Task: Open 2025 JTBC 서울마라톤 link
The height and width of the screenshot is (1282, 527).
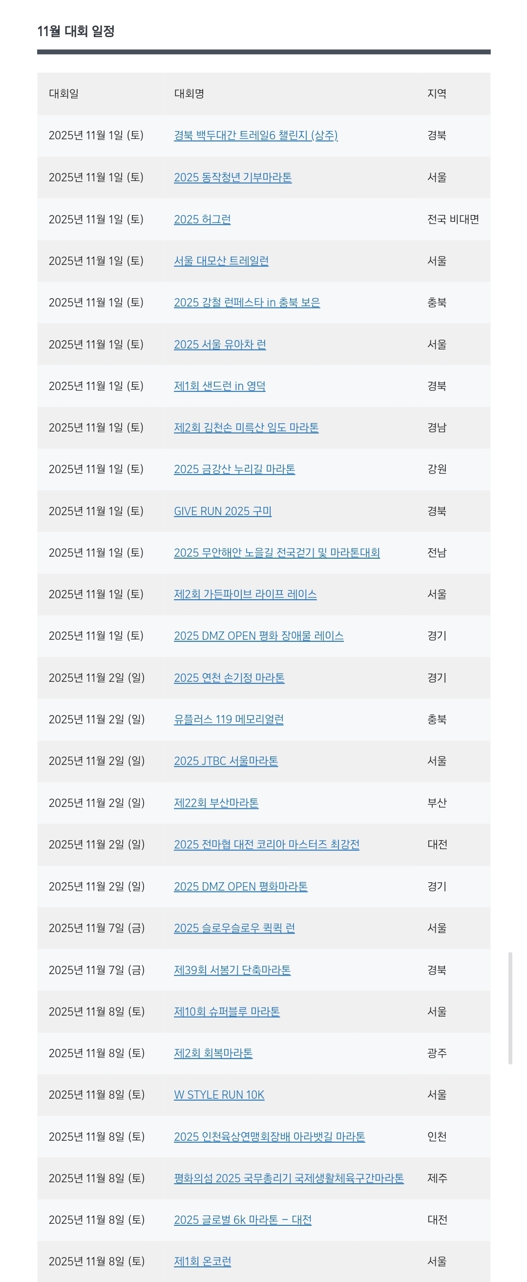Action: click(226, 761)
